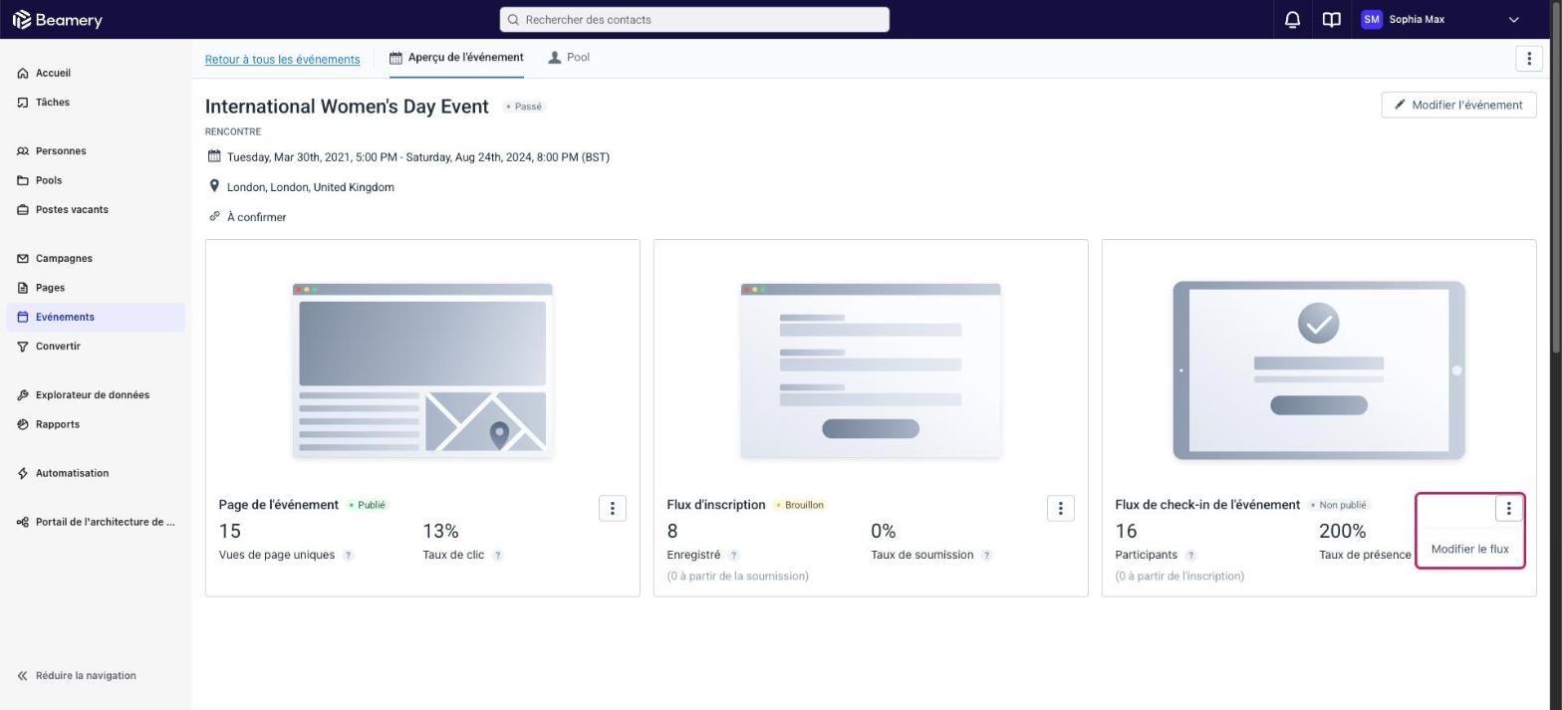Show help for Participants metric
The width and height of the screenshot is (1562, 710).
coord(1191,556)
